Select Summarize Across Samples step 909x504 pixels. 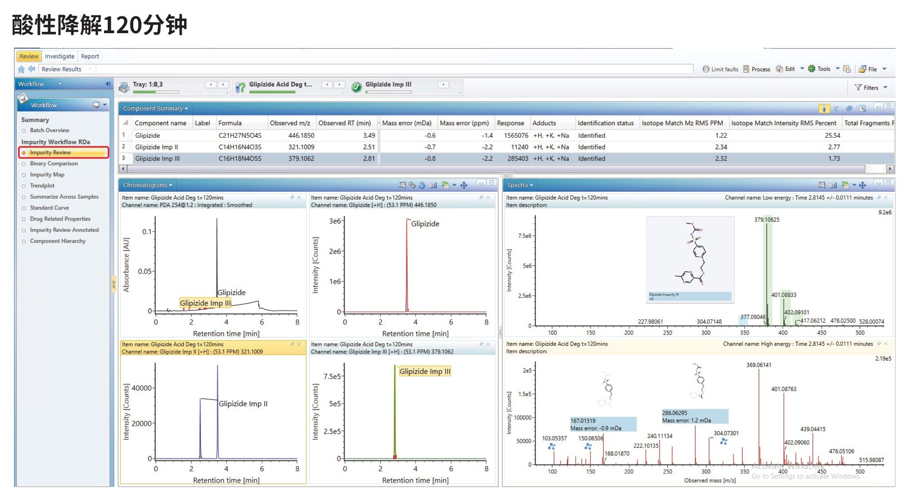64,197
